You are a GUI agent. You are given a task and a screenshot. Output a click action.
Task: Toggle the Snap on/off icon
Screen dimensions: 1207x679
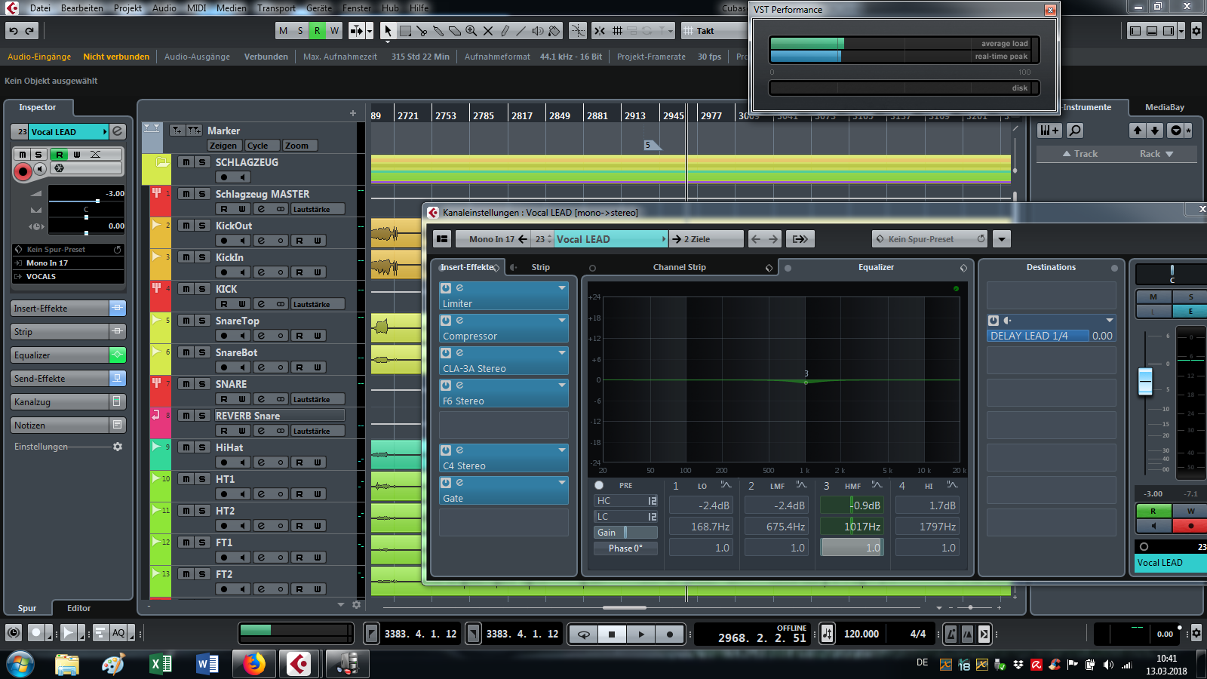point(600,31)
